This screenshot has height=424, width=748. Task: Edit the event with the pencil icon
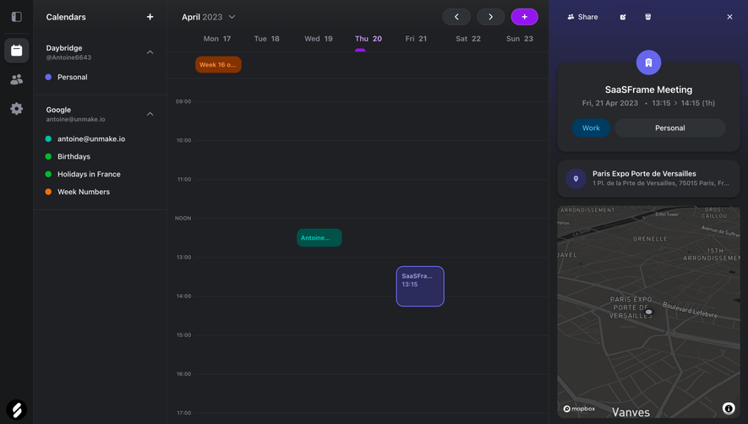[623, 17]
